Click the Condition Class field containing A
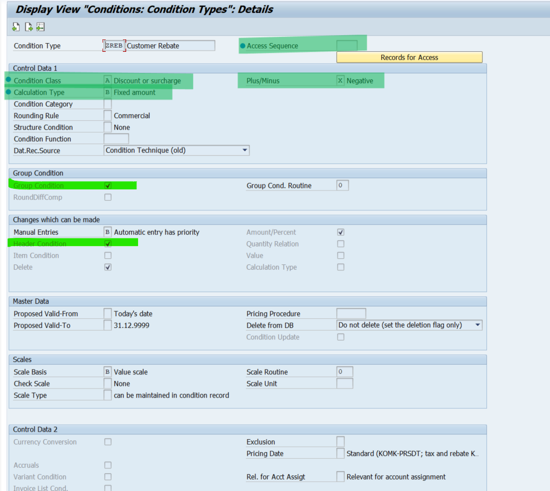 [x=108, y=81]
